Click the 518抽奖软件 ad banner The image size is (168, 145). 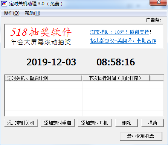click(41, 32)
